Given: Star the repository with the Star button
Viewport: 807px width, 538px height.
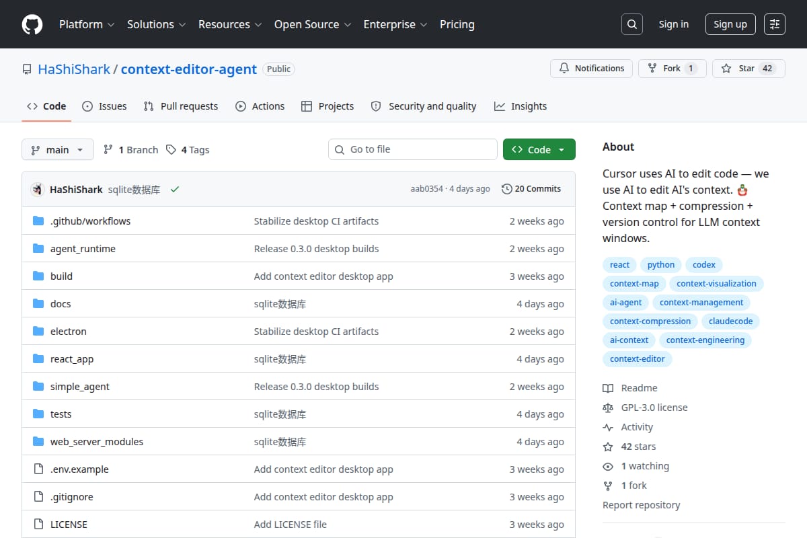Looking at the screenshot, I should pos(748,69).
